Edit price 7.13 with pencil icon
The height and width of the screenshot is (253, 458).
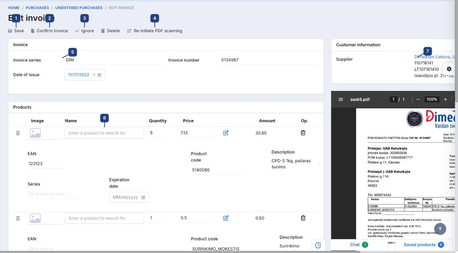click(226, 133)
